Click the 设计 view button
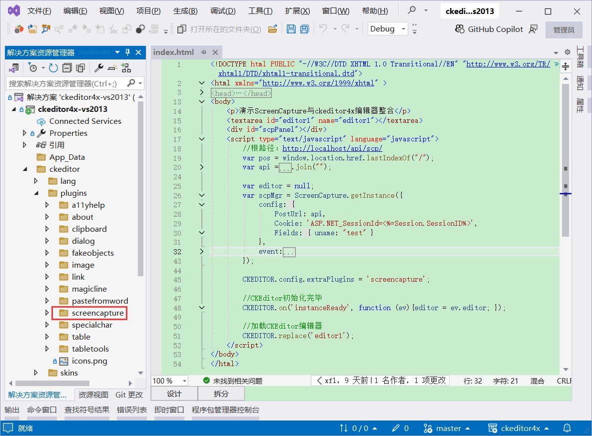Viewport: 592px width, 436px height. 174,394
